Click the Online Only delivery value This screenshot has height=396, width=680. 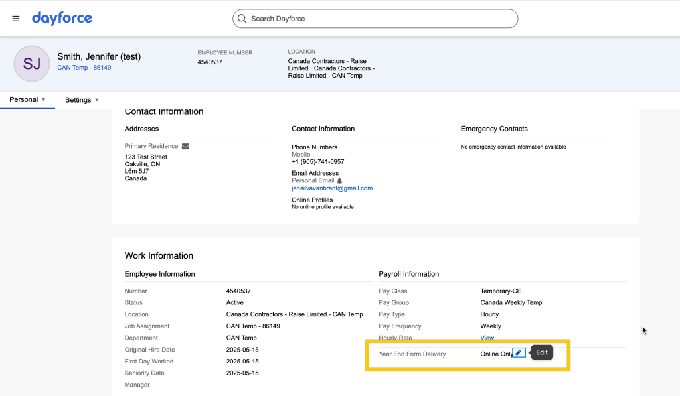pos(496,354)
